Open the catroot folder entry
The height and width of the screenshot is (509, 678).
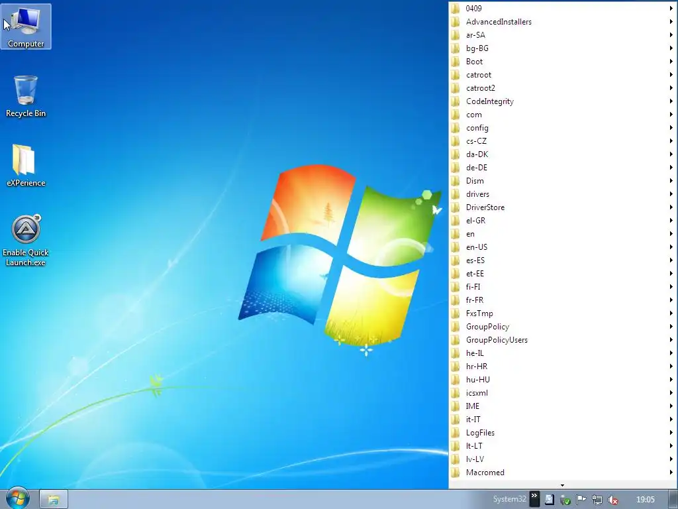coord(563,75)
